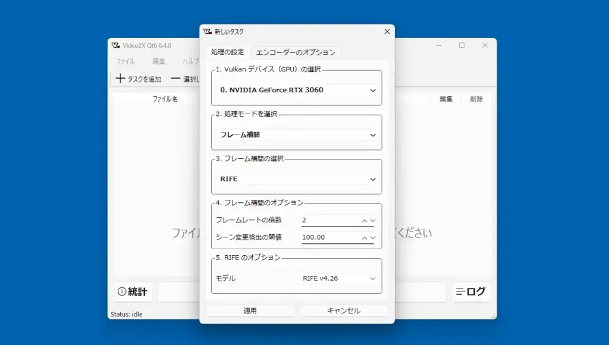This screenshot has width=609, height=345.
Task: Maximize the Video2X main window
Action: 462,45
